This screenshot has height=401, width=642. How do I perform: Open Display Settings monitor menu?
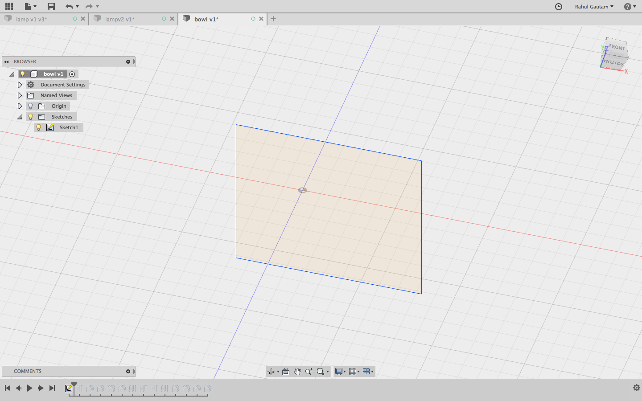click(340, 372)
